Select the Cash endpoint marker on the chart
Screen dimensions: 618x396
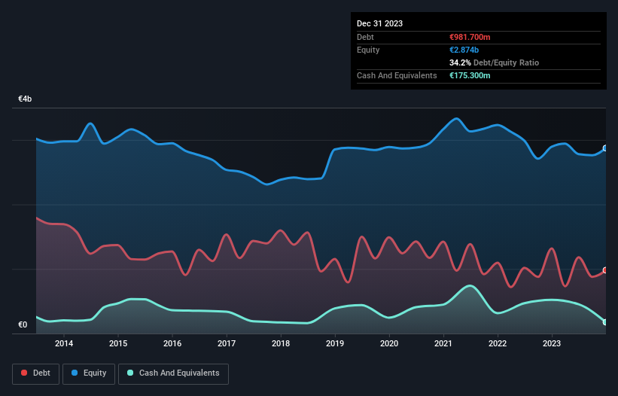pyautogui.click(x=605, y=322)
